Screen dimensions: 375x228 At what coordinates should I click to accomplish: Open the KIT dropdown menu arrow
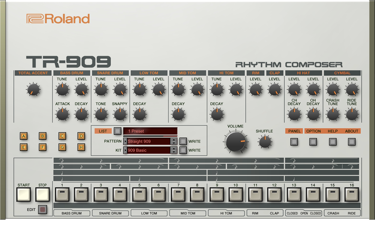(x=125, y=150)
